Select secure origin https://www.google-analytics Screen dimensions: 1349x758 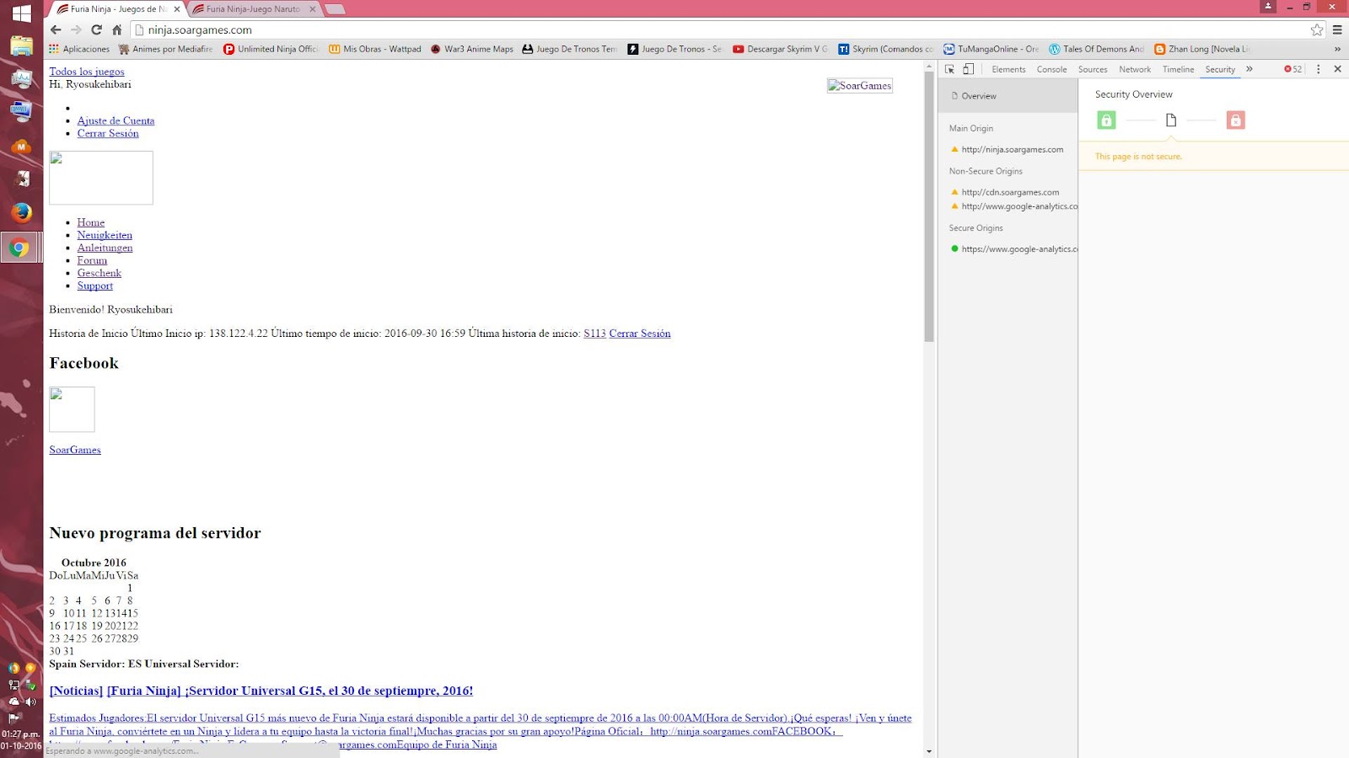pyautogui.click(x=1013, y=249)
